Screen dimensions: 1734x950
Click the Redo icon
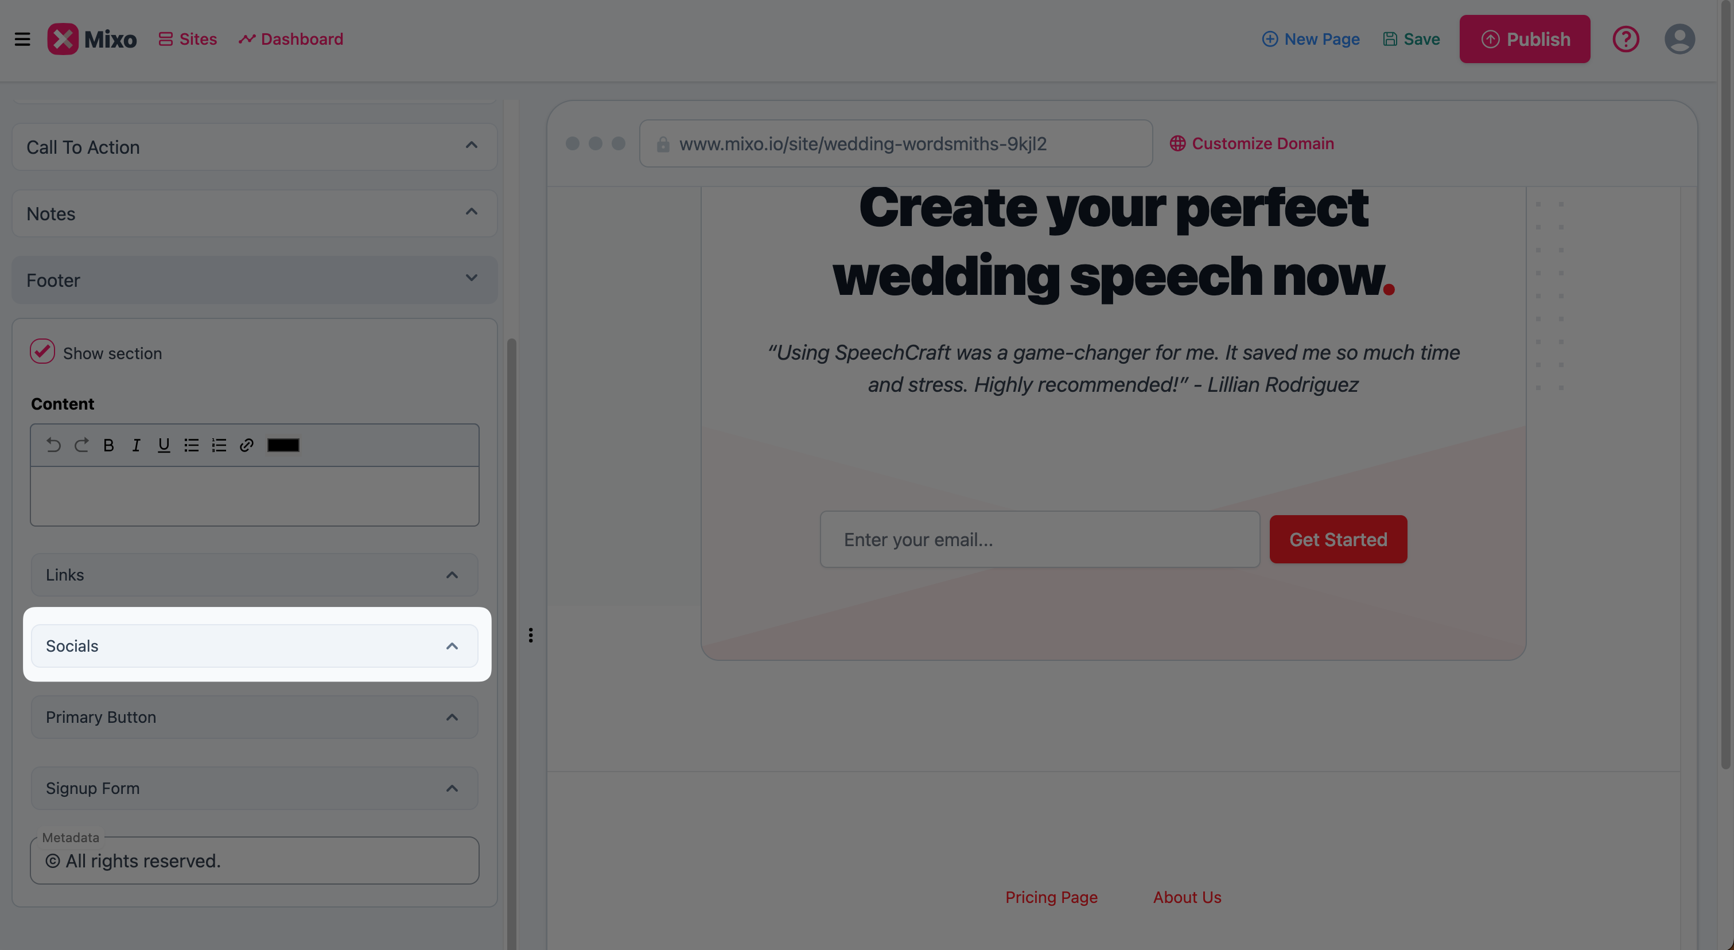80,445
